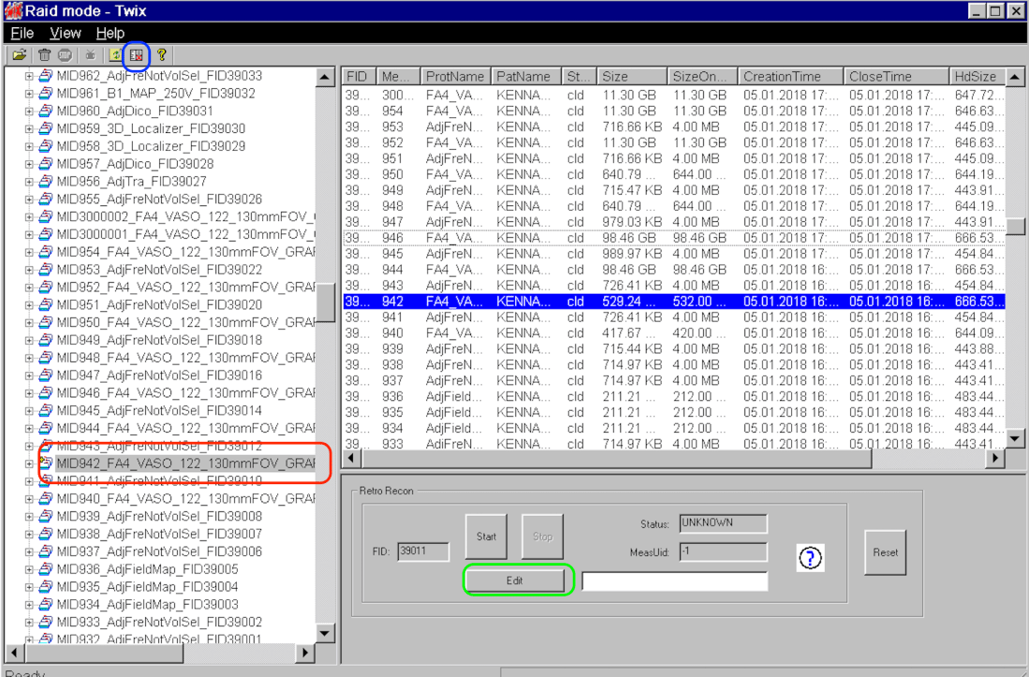Open the View menu
Image resolution: width=1029 pixels, height=677 pixels.
(64, 32)
